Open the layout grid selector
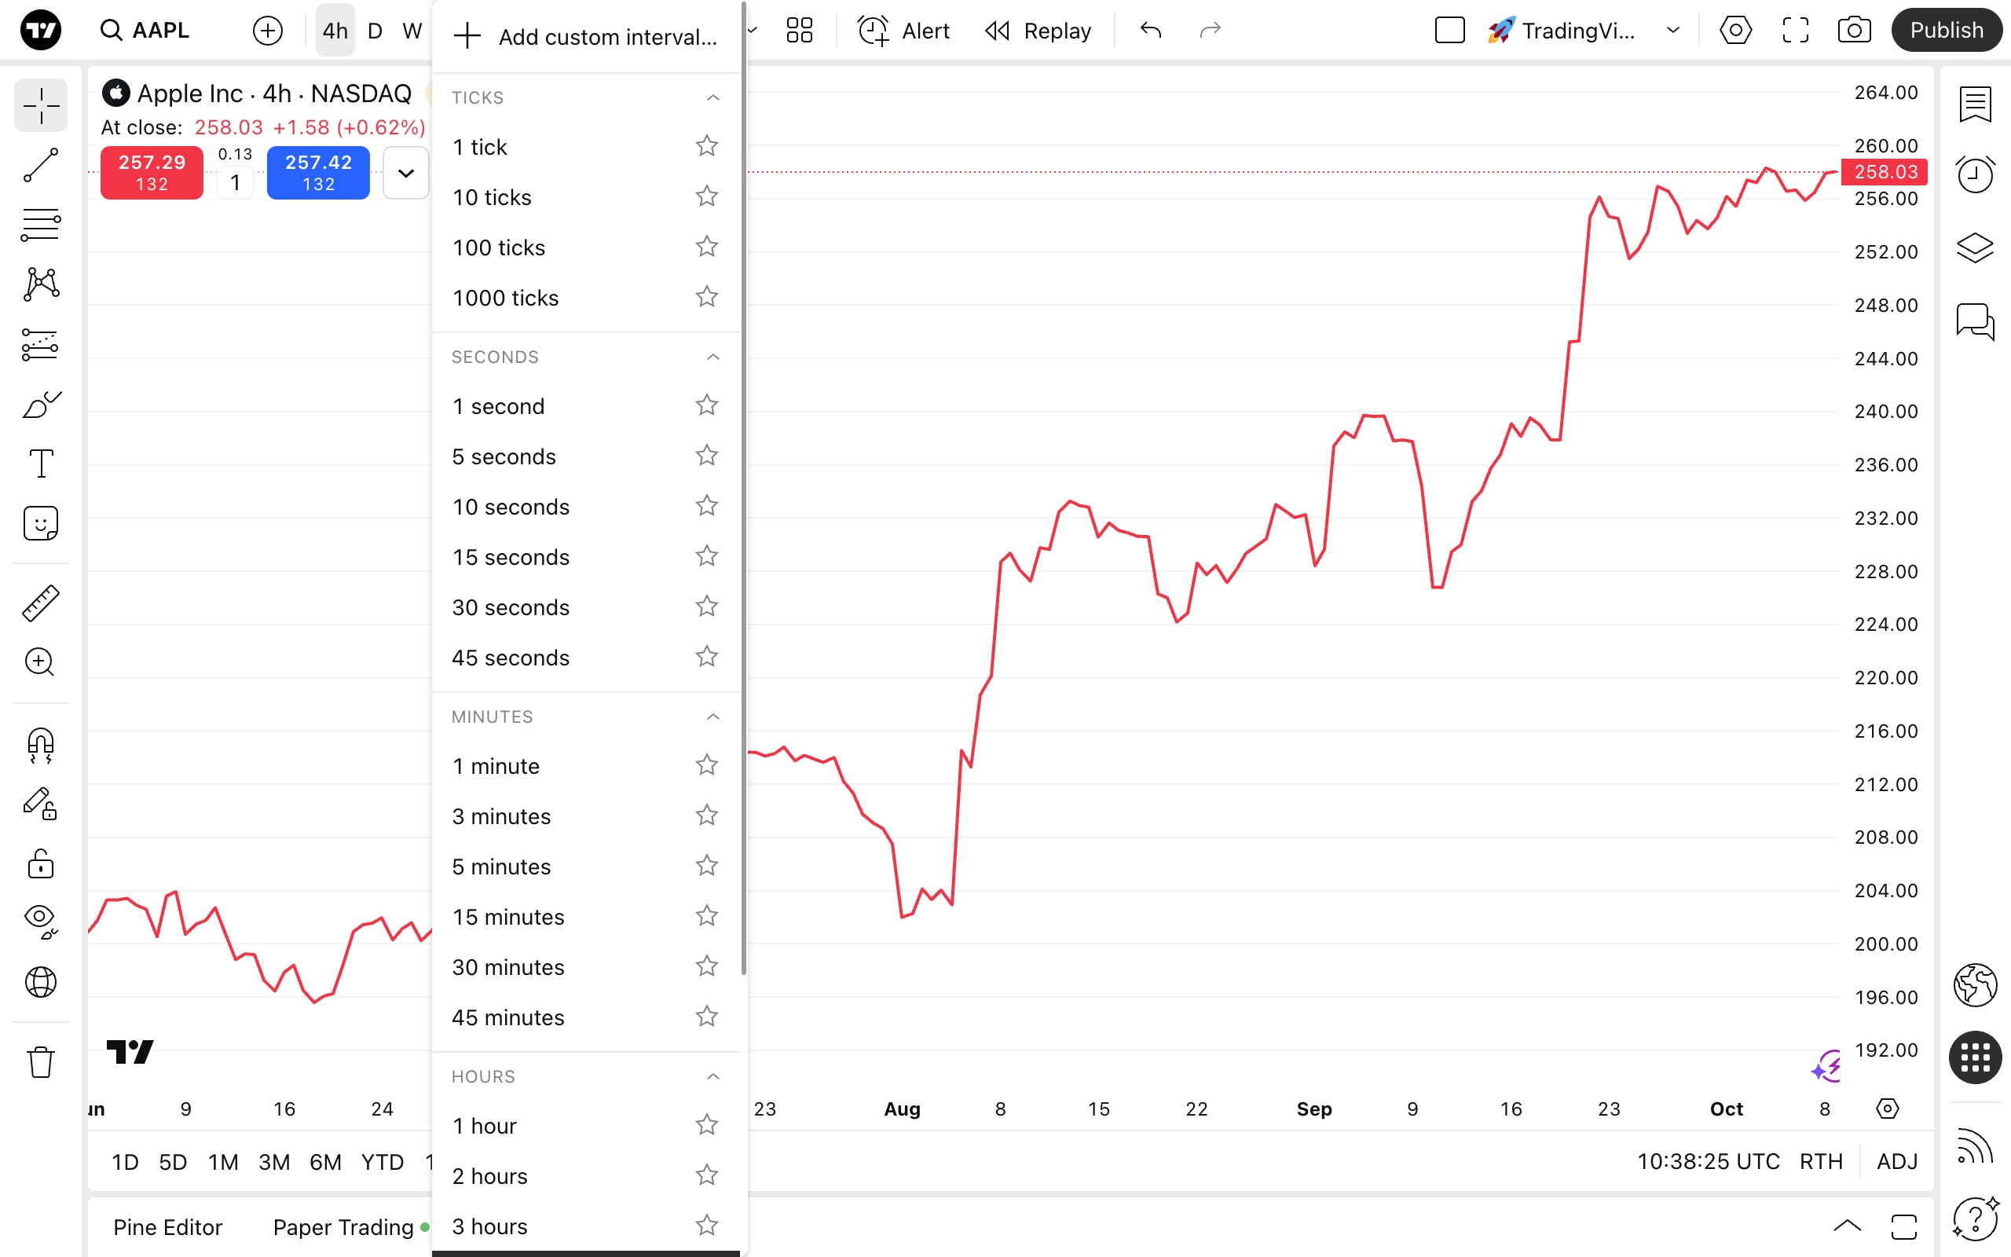 pos(799,31)
